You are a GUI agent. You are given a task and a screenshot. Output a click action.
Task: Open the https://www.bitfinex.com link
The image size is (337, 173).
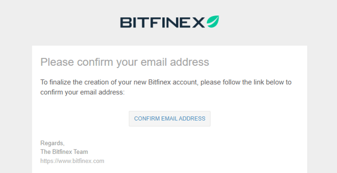(x=72, y=161)
